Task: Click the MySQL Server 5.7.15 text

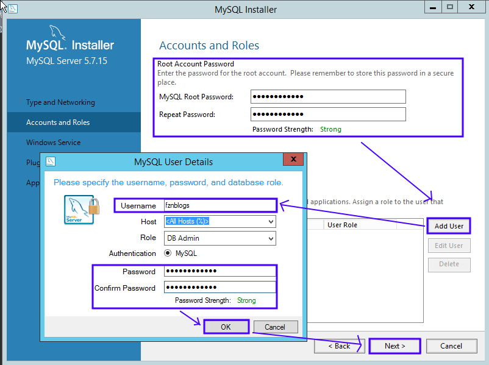Action: point(66,60)
